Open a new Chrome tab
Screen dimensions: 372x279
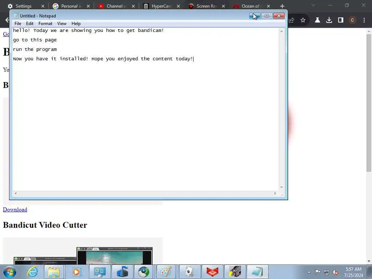click(282, 6)
